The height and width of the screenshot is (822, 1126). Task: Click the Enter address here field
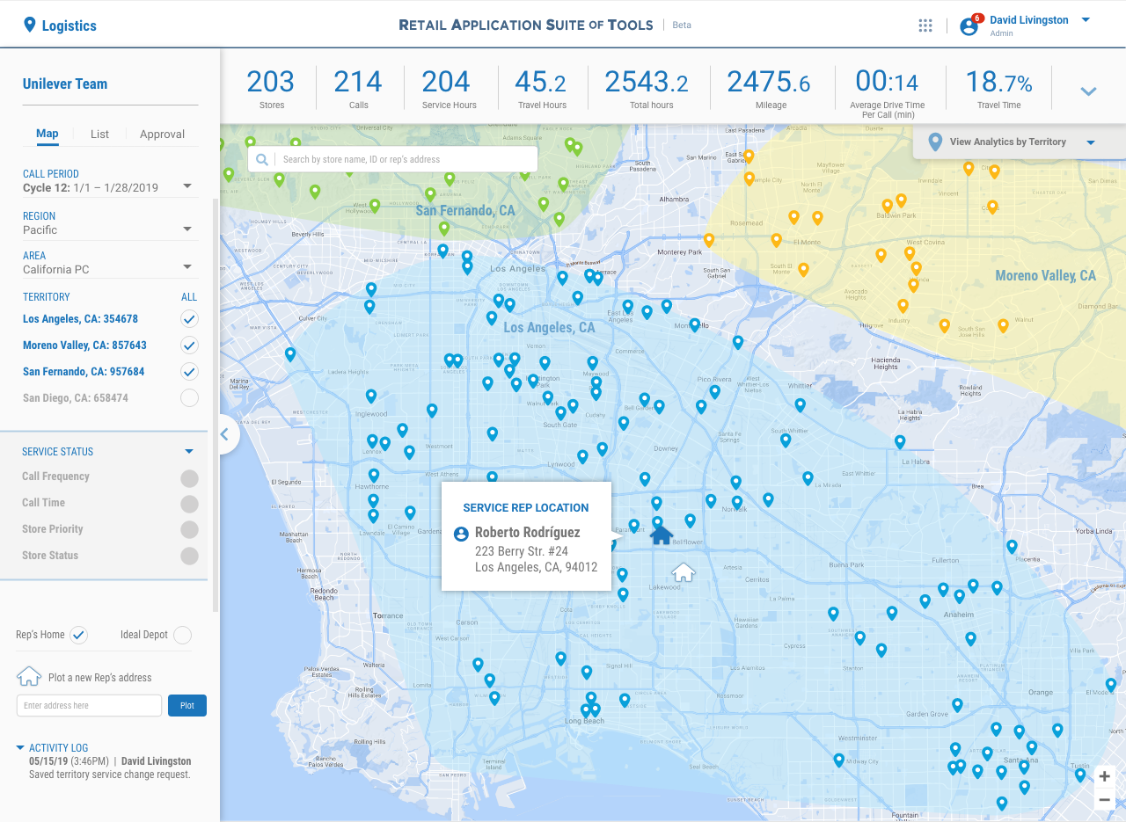pos(89,705)
